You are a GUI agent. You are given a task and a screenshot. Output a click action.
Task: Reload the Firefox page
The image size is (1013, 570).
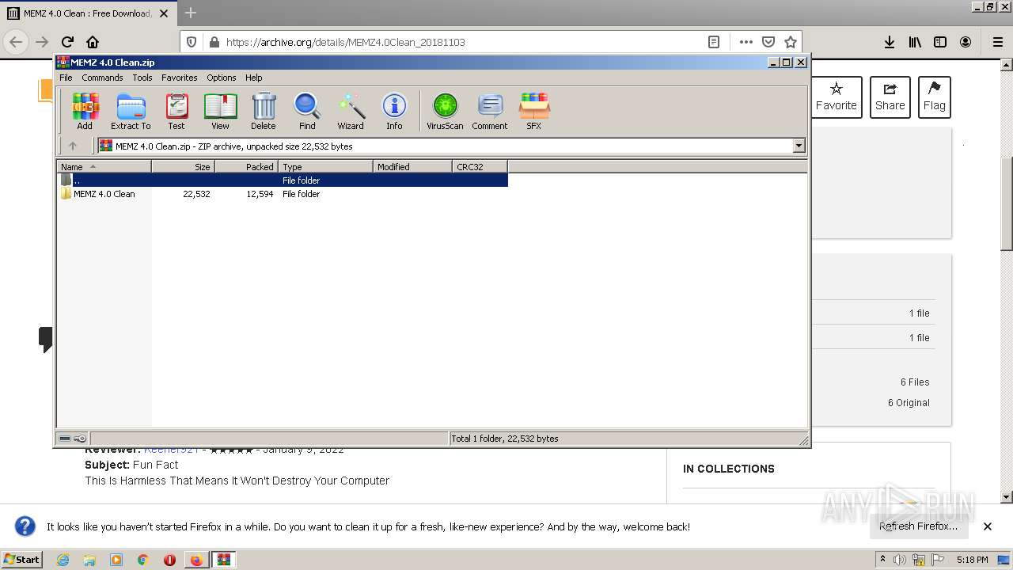(67, 42)
